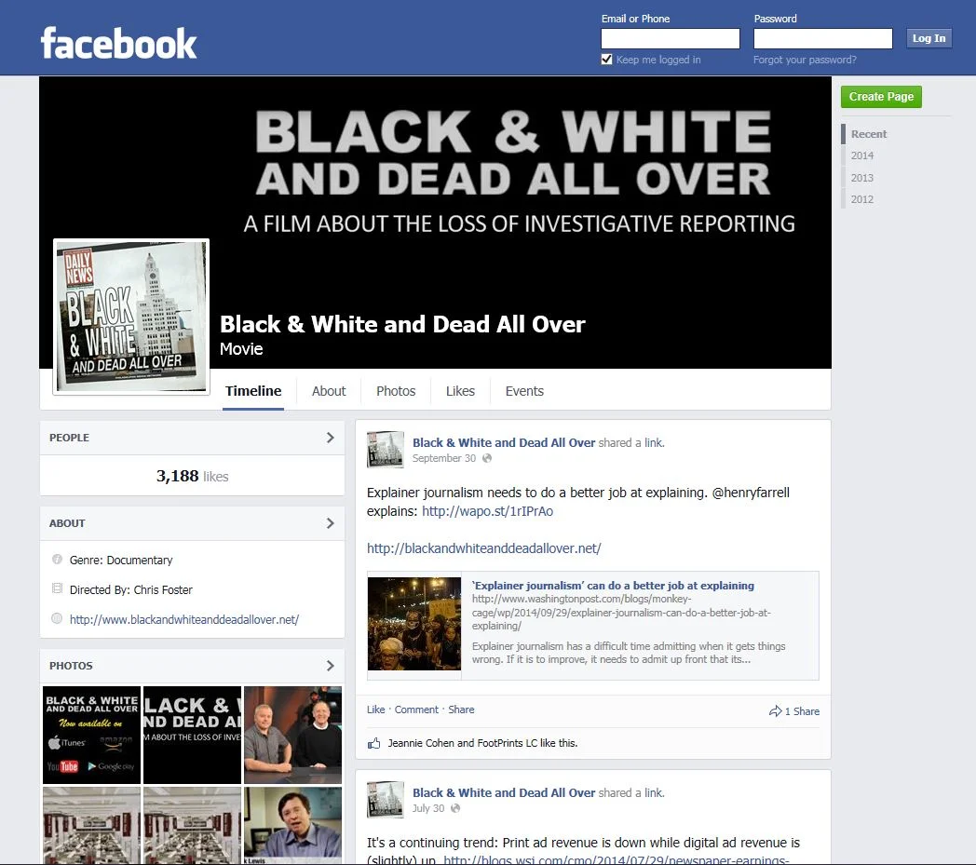Click the globe privacy icon beside September 30

point(487,458)
